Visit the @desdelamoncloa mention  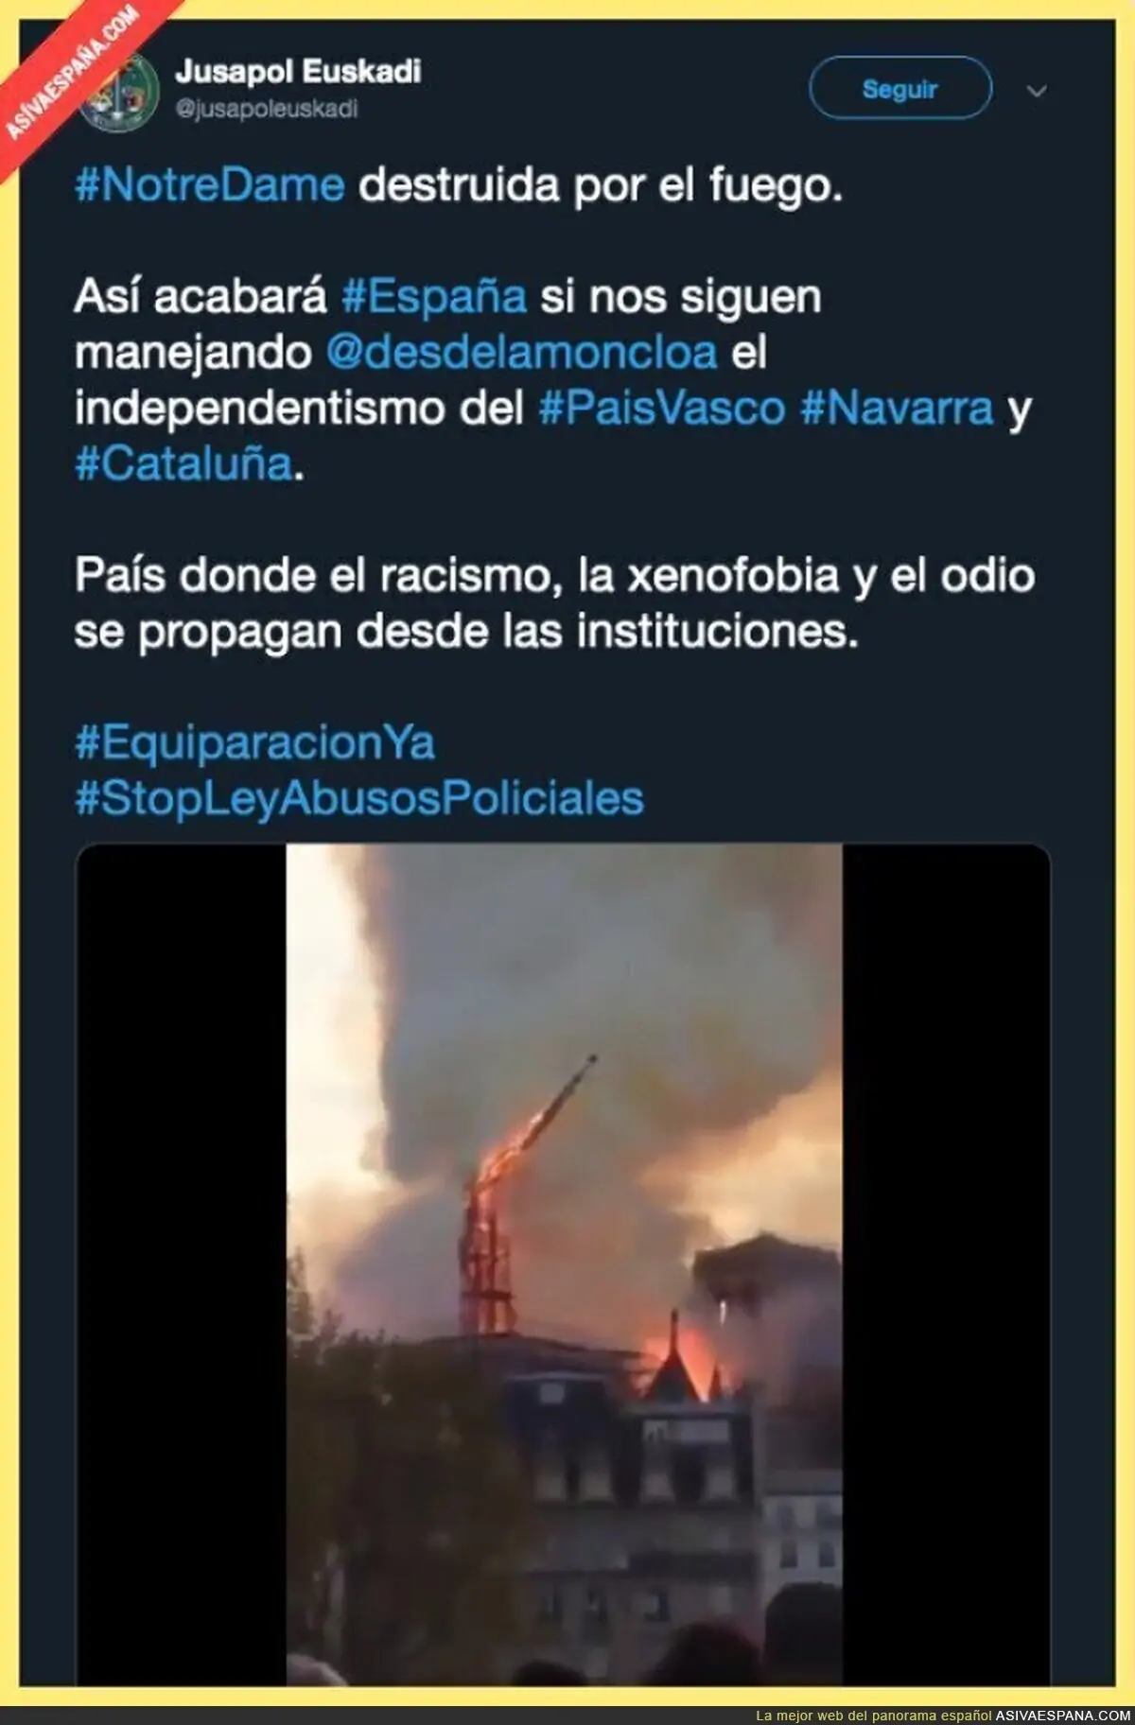click(521, 353)
